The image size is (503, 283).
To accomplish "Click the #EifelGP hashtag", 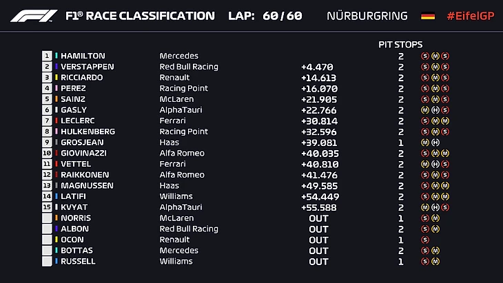I will (471, 16).
